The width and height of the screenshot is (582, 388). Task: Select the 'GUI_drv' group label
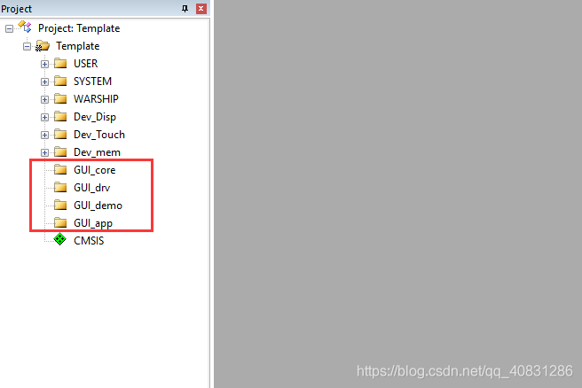point(92,188)
